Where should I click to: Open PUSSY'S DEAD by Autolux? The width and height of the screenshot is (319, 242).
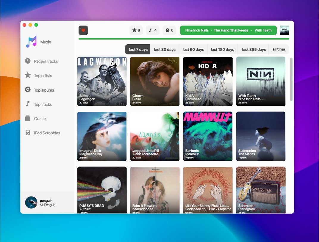coord(102,190)
